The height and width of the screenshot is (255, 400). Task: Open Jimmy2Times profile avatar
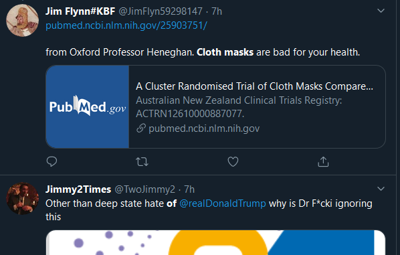(x=23, y=198)
